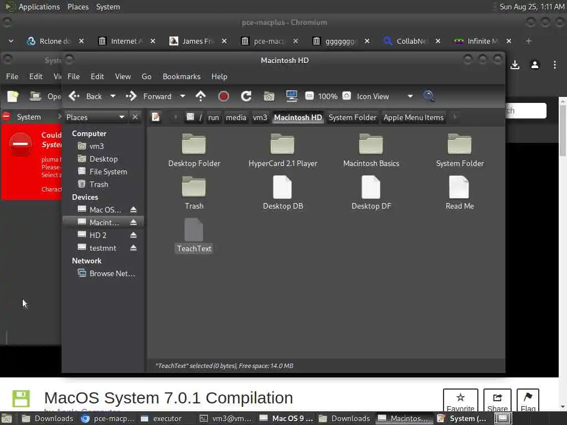Toggle the path edit pencil button

(x=156, y=117)
